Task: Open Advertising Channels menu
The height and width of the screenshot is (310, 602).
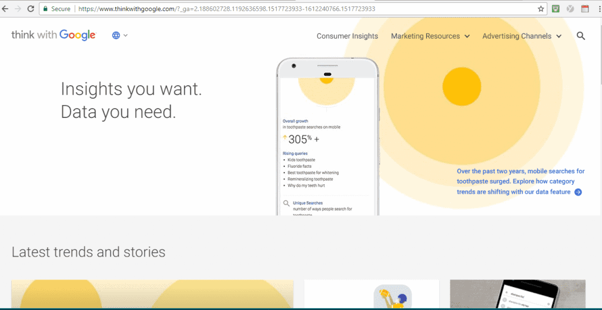Action: (x=517, y=36)
